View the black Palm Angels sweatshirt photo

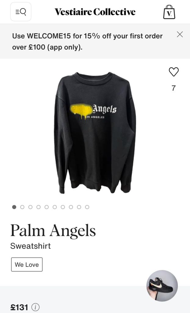click(x=95, y=133)
